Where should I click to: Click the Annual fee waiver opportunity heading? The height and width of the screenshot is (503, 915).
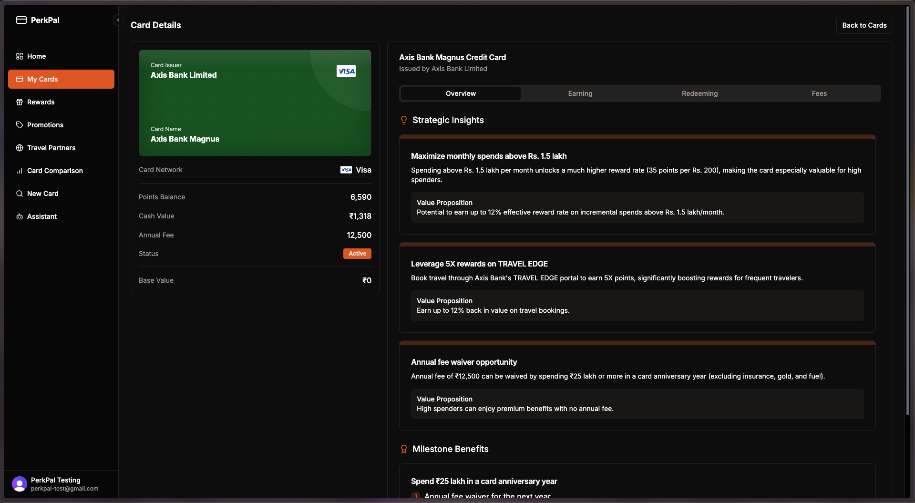point(464,362)
